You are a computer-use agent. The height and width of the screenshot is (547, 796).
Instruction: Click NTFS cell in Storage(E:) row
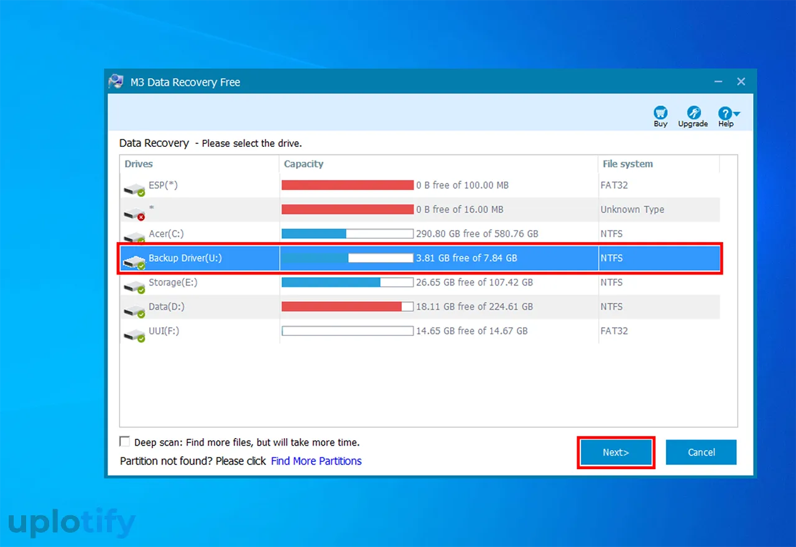click(x=612, y=282)
